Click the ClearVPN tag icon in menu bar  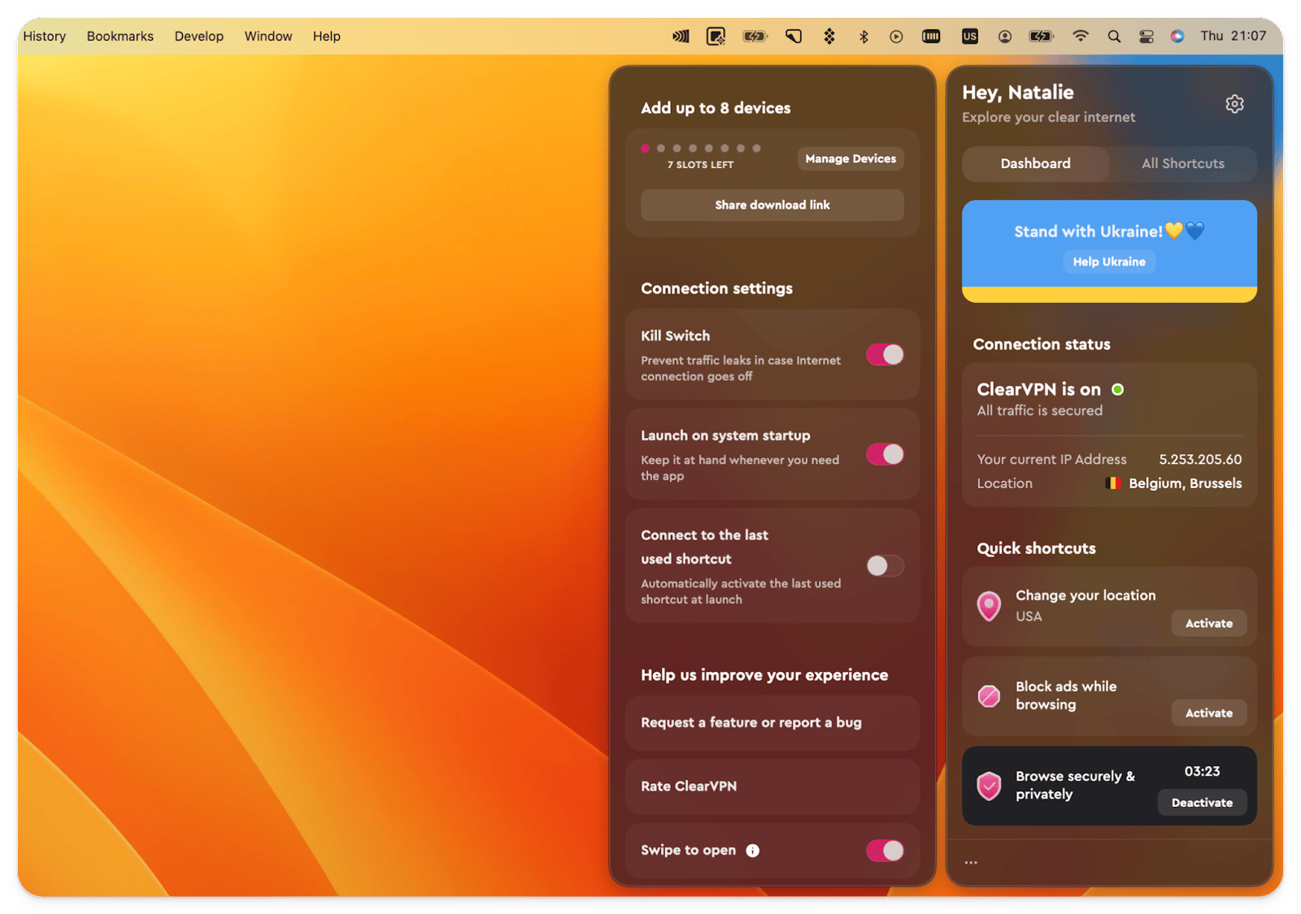point(793,36)
